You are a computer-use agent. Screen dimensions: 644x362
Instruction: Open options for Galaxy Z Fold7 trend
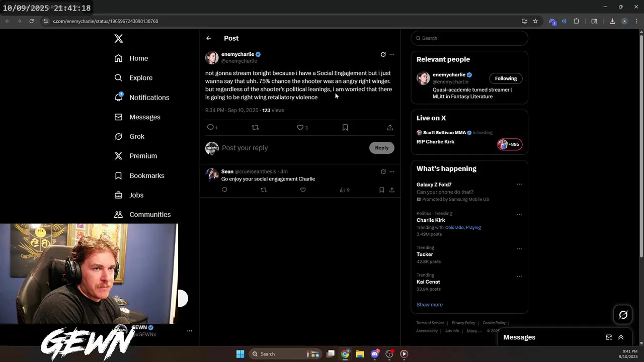519,185
